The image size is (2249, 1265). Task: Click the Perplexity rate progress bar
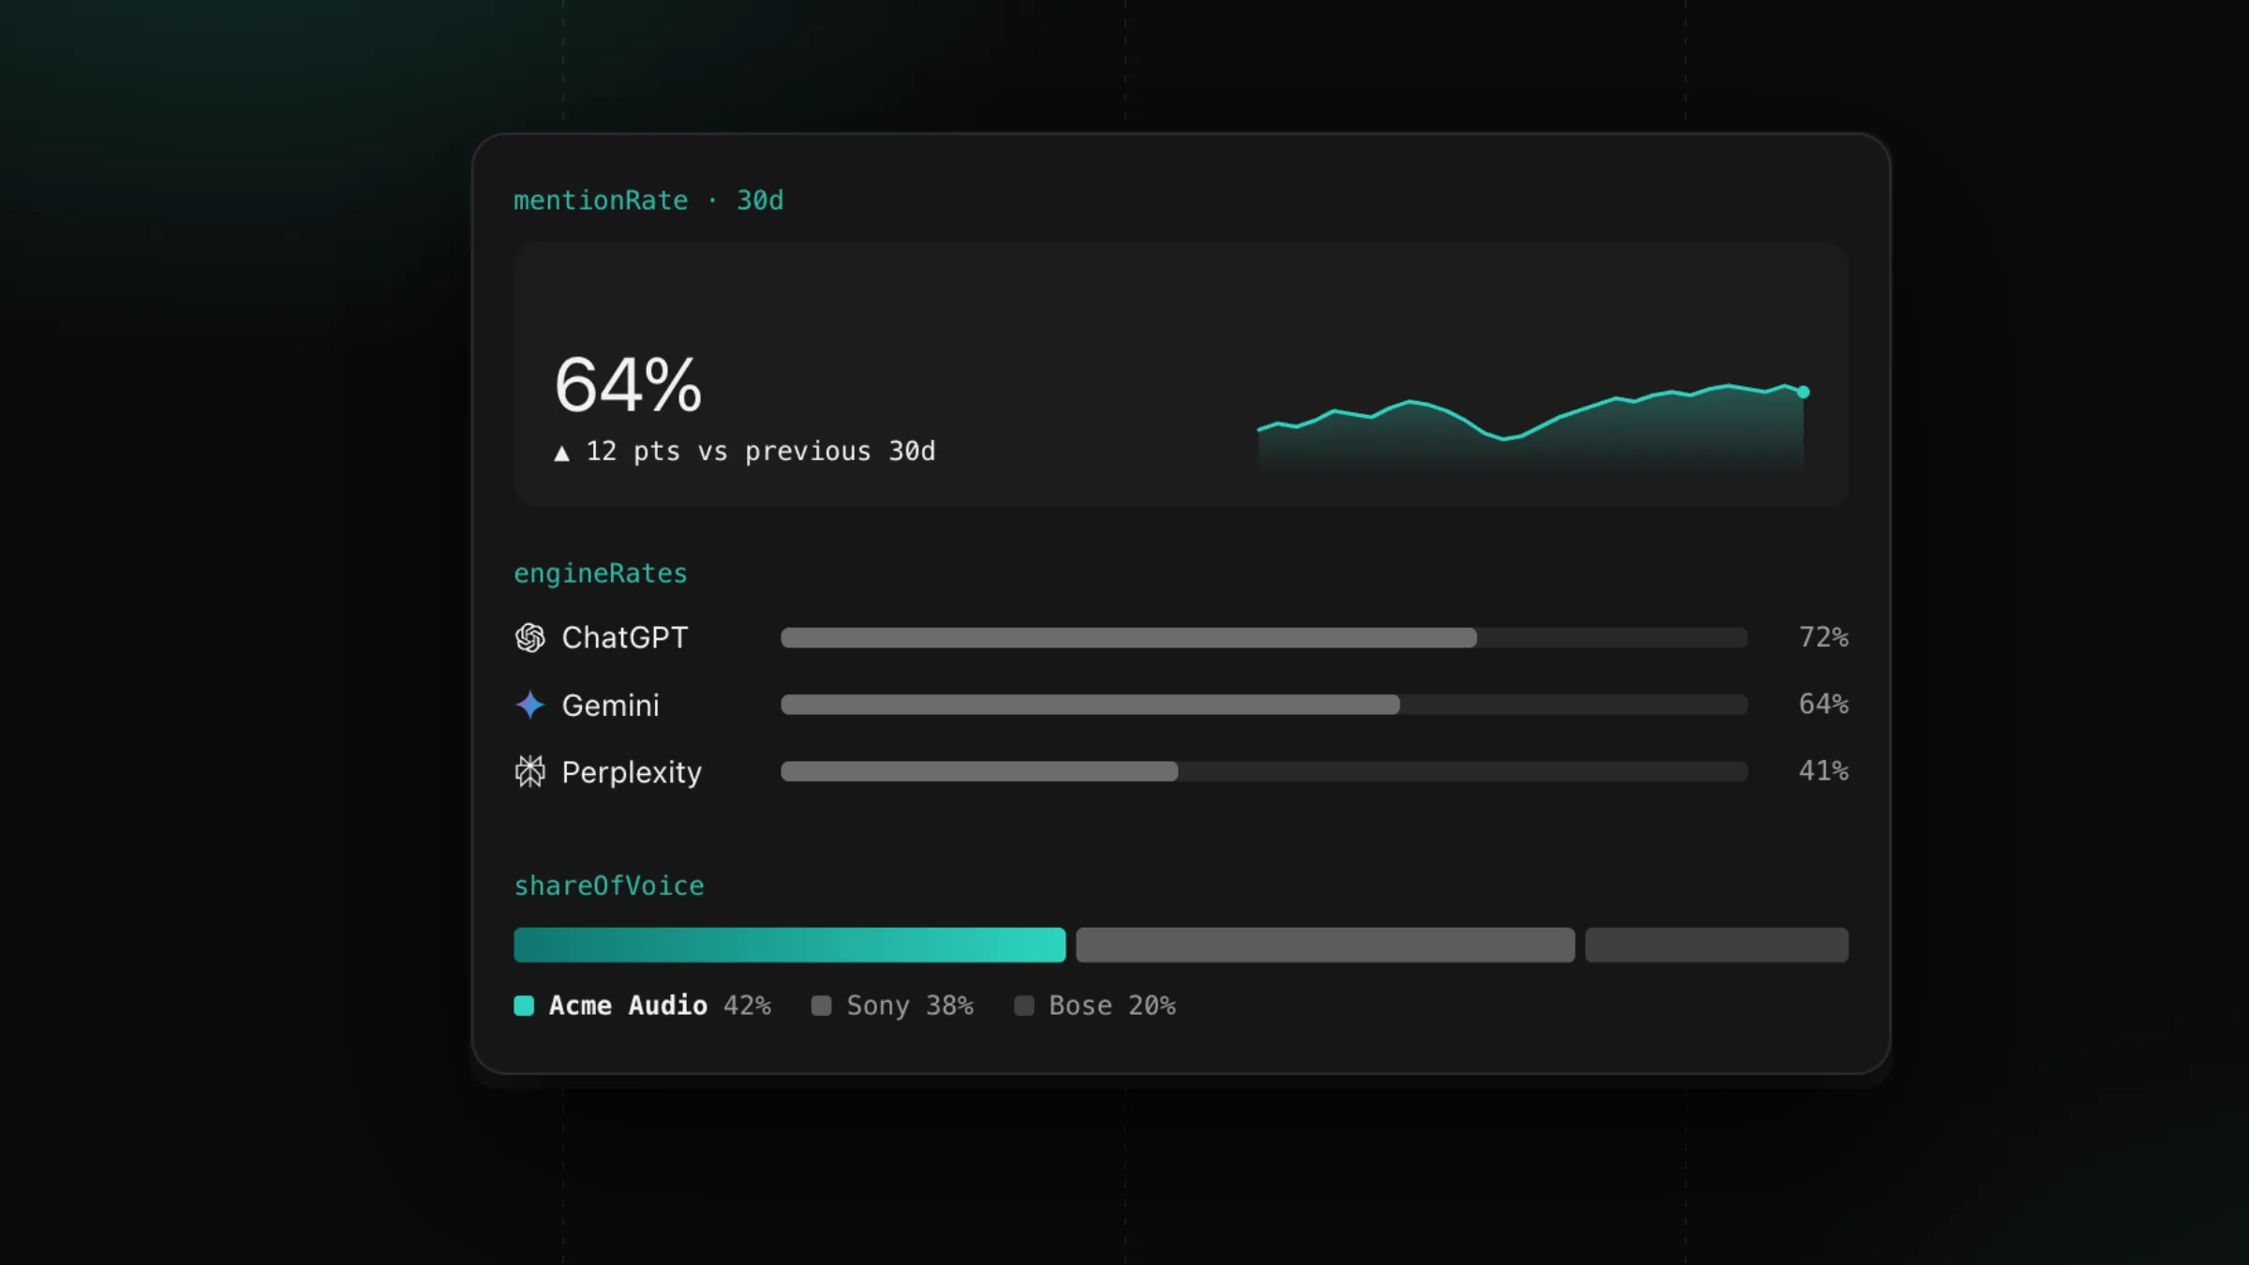[x=1264, y=771]
